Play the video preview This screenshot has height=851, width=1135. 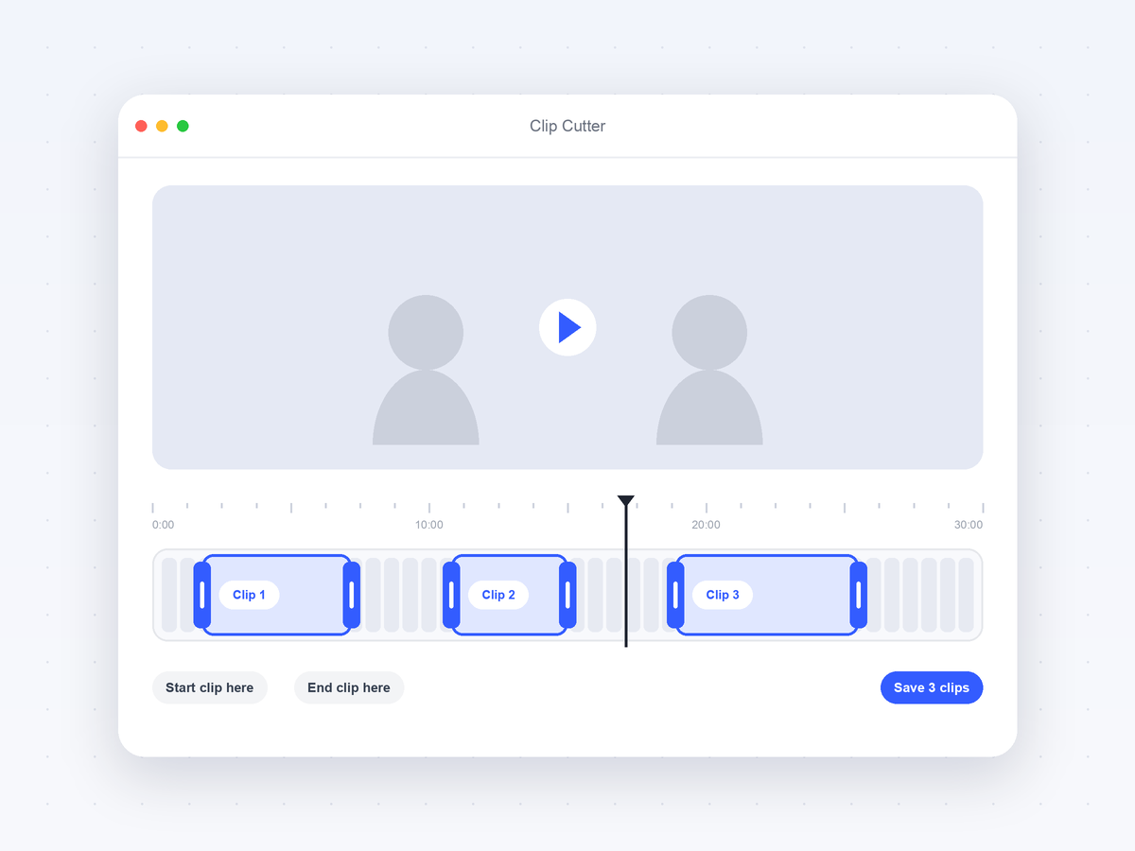(x=567, y=327)
